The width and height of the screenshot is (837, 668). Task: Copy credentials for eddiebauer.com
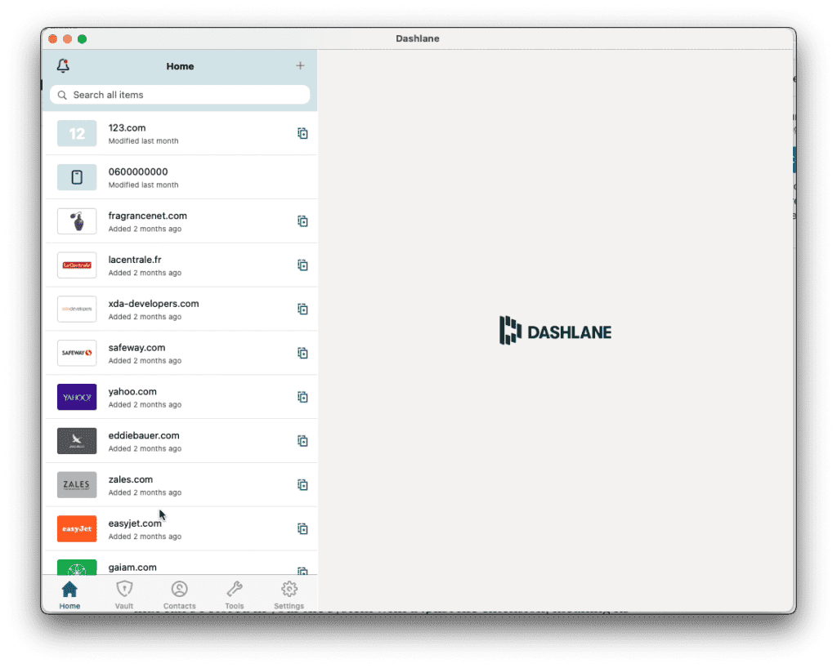click(302, 441)
